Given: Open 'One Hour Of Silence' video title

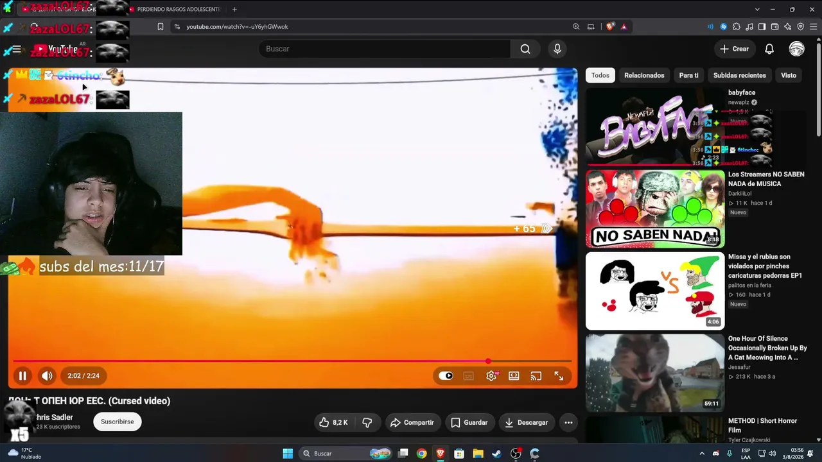Looking at the screenshot, I should [767, 348].
